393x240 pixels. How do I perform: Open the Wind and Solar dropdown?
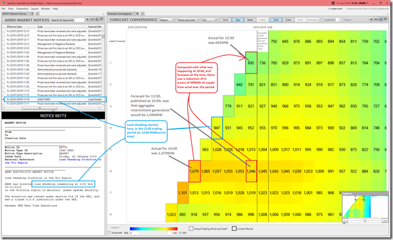click(x=189, y=19)
